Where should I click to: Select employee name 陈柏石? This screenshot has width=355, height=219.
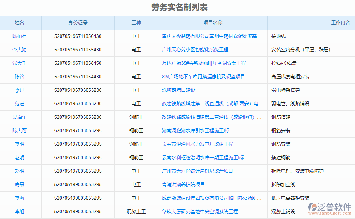[x=20, y=36]
